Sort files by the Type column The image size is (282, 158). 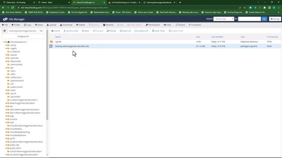[243, 37]
